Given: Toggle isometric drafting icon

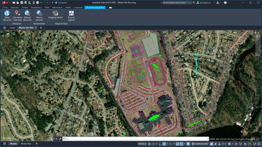Looking at the screenshot, I should coord(171,144).
